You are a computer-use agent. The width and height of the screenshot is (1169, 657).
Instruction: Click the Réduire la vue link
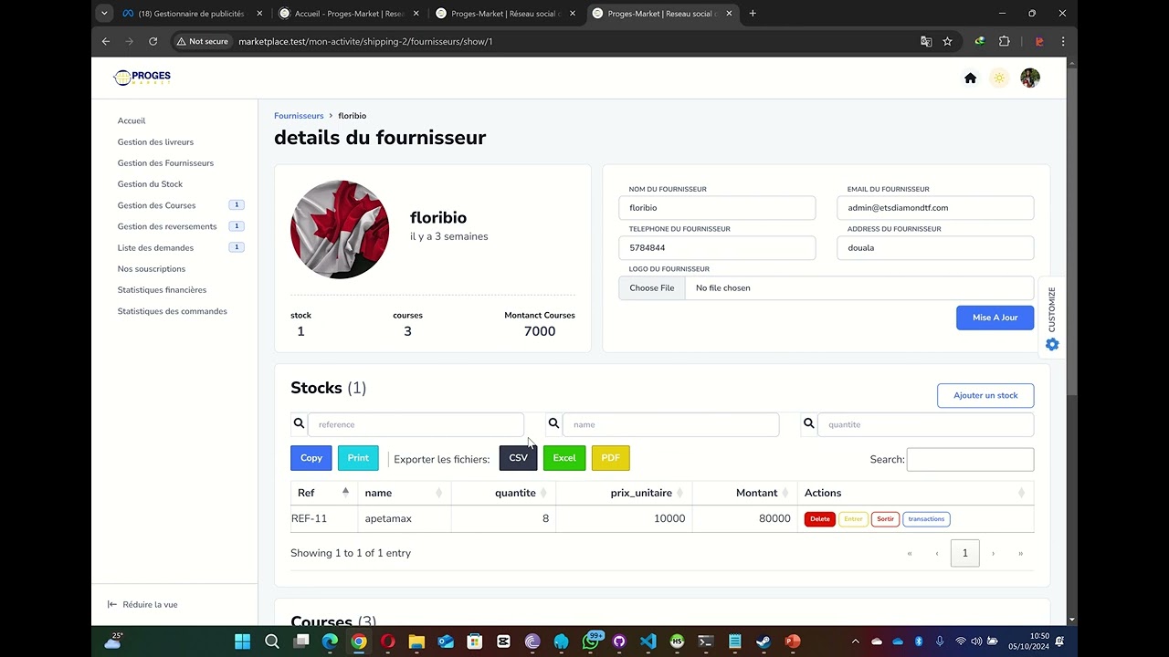(x=150, y=604)
